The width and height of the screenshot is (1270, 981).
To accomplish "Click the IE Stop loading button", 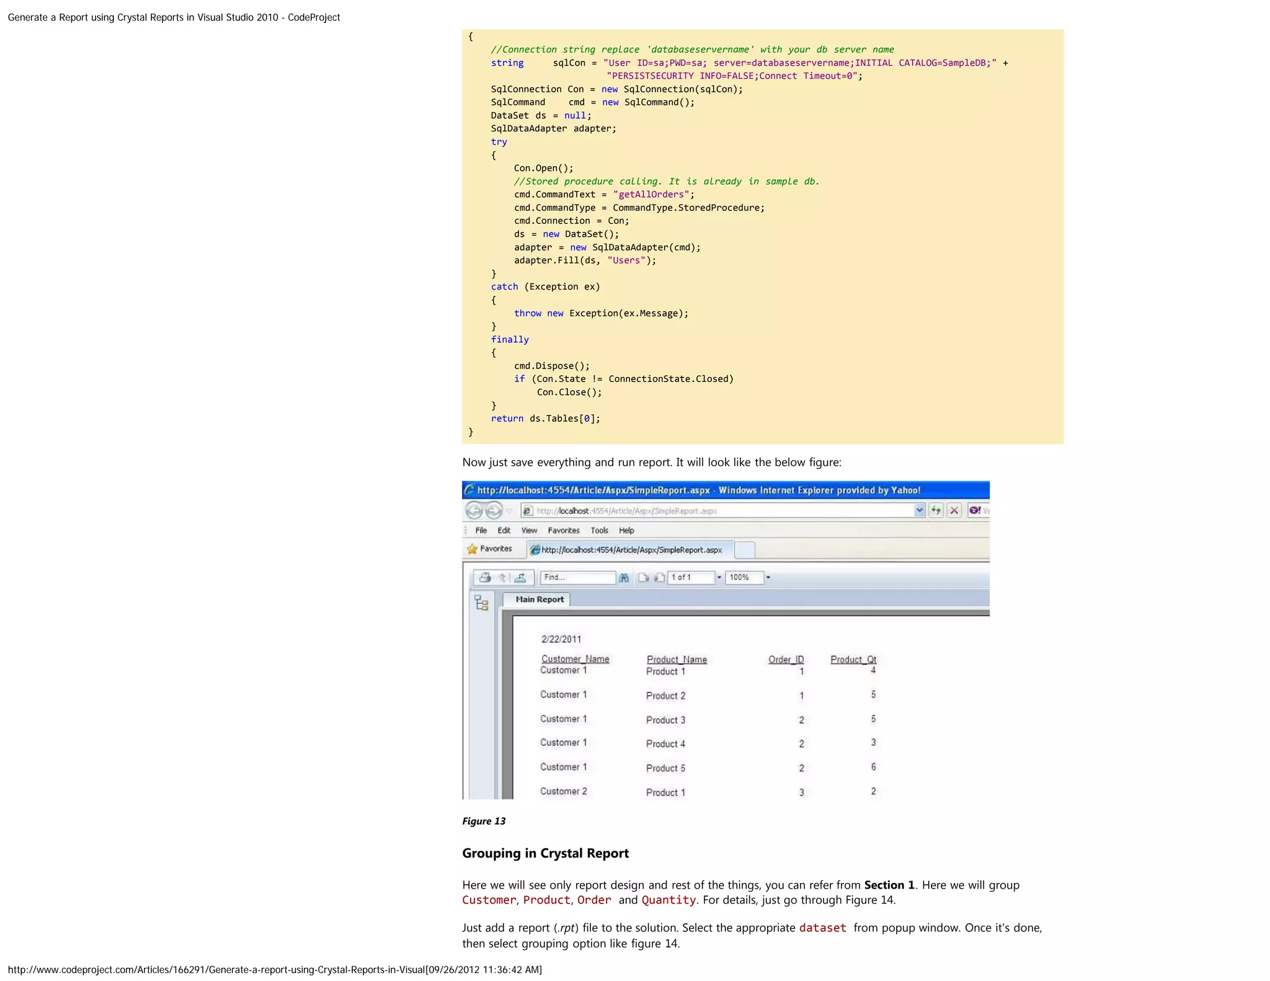I will [954, 510].
